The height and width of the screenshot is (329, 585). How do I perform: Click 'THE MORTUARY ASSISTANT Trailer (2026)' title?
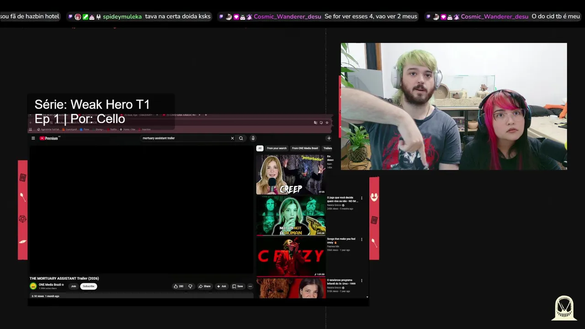pyautogui.click(x=64, y=278)
